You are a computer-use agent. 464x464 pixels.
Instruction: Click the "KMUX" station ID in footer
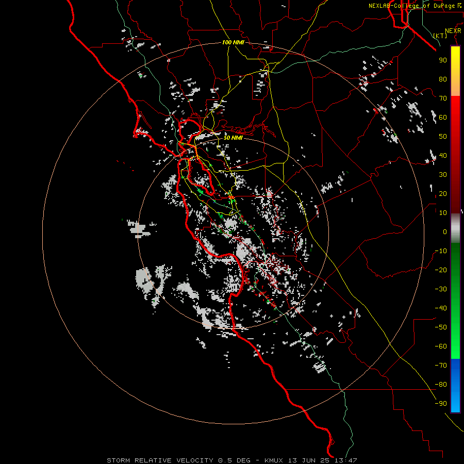[x=274, y=460]
